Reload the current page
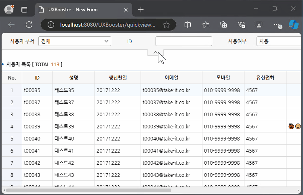The width and height of the screenshot is (303, 195). tap(29, 25)
